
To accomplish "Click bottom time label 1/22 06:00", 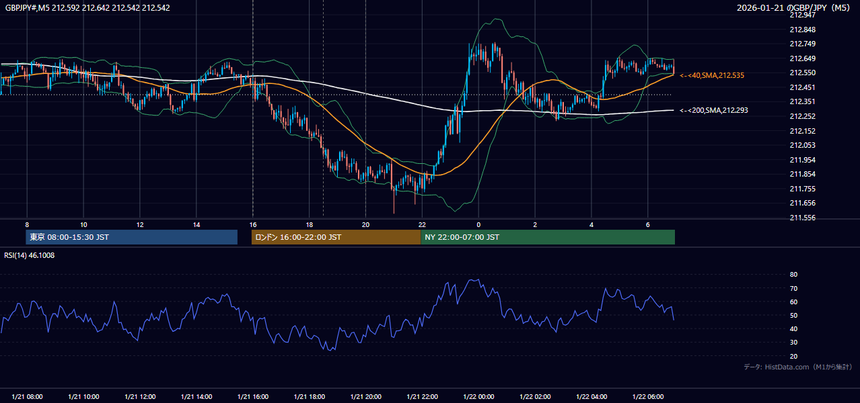I will click(647, 396).
